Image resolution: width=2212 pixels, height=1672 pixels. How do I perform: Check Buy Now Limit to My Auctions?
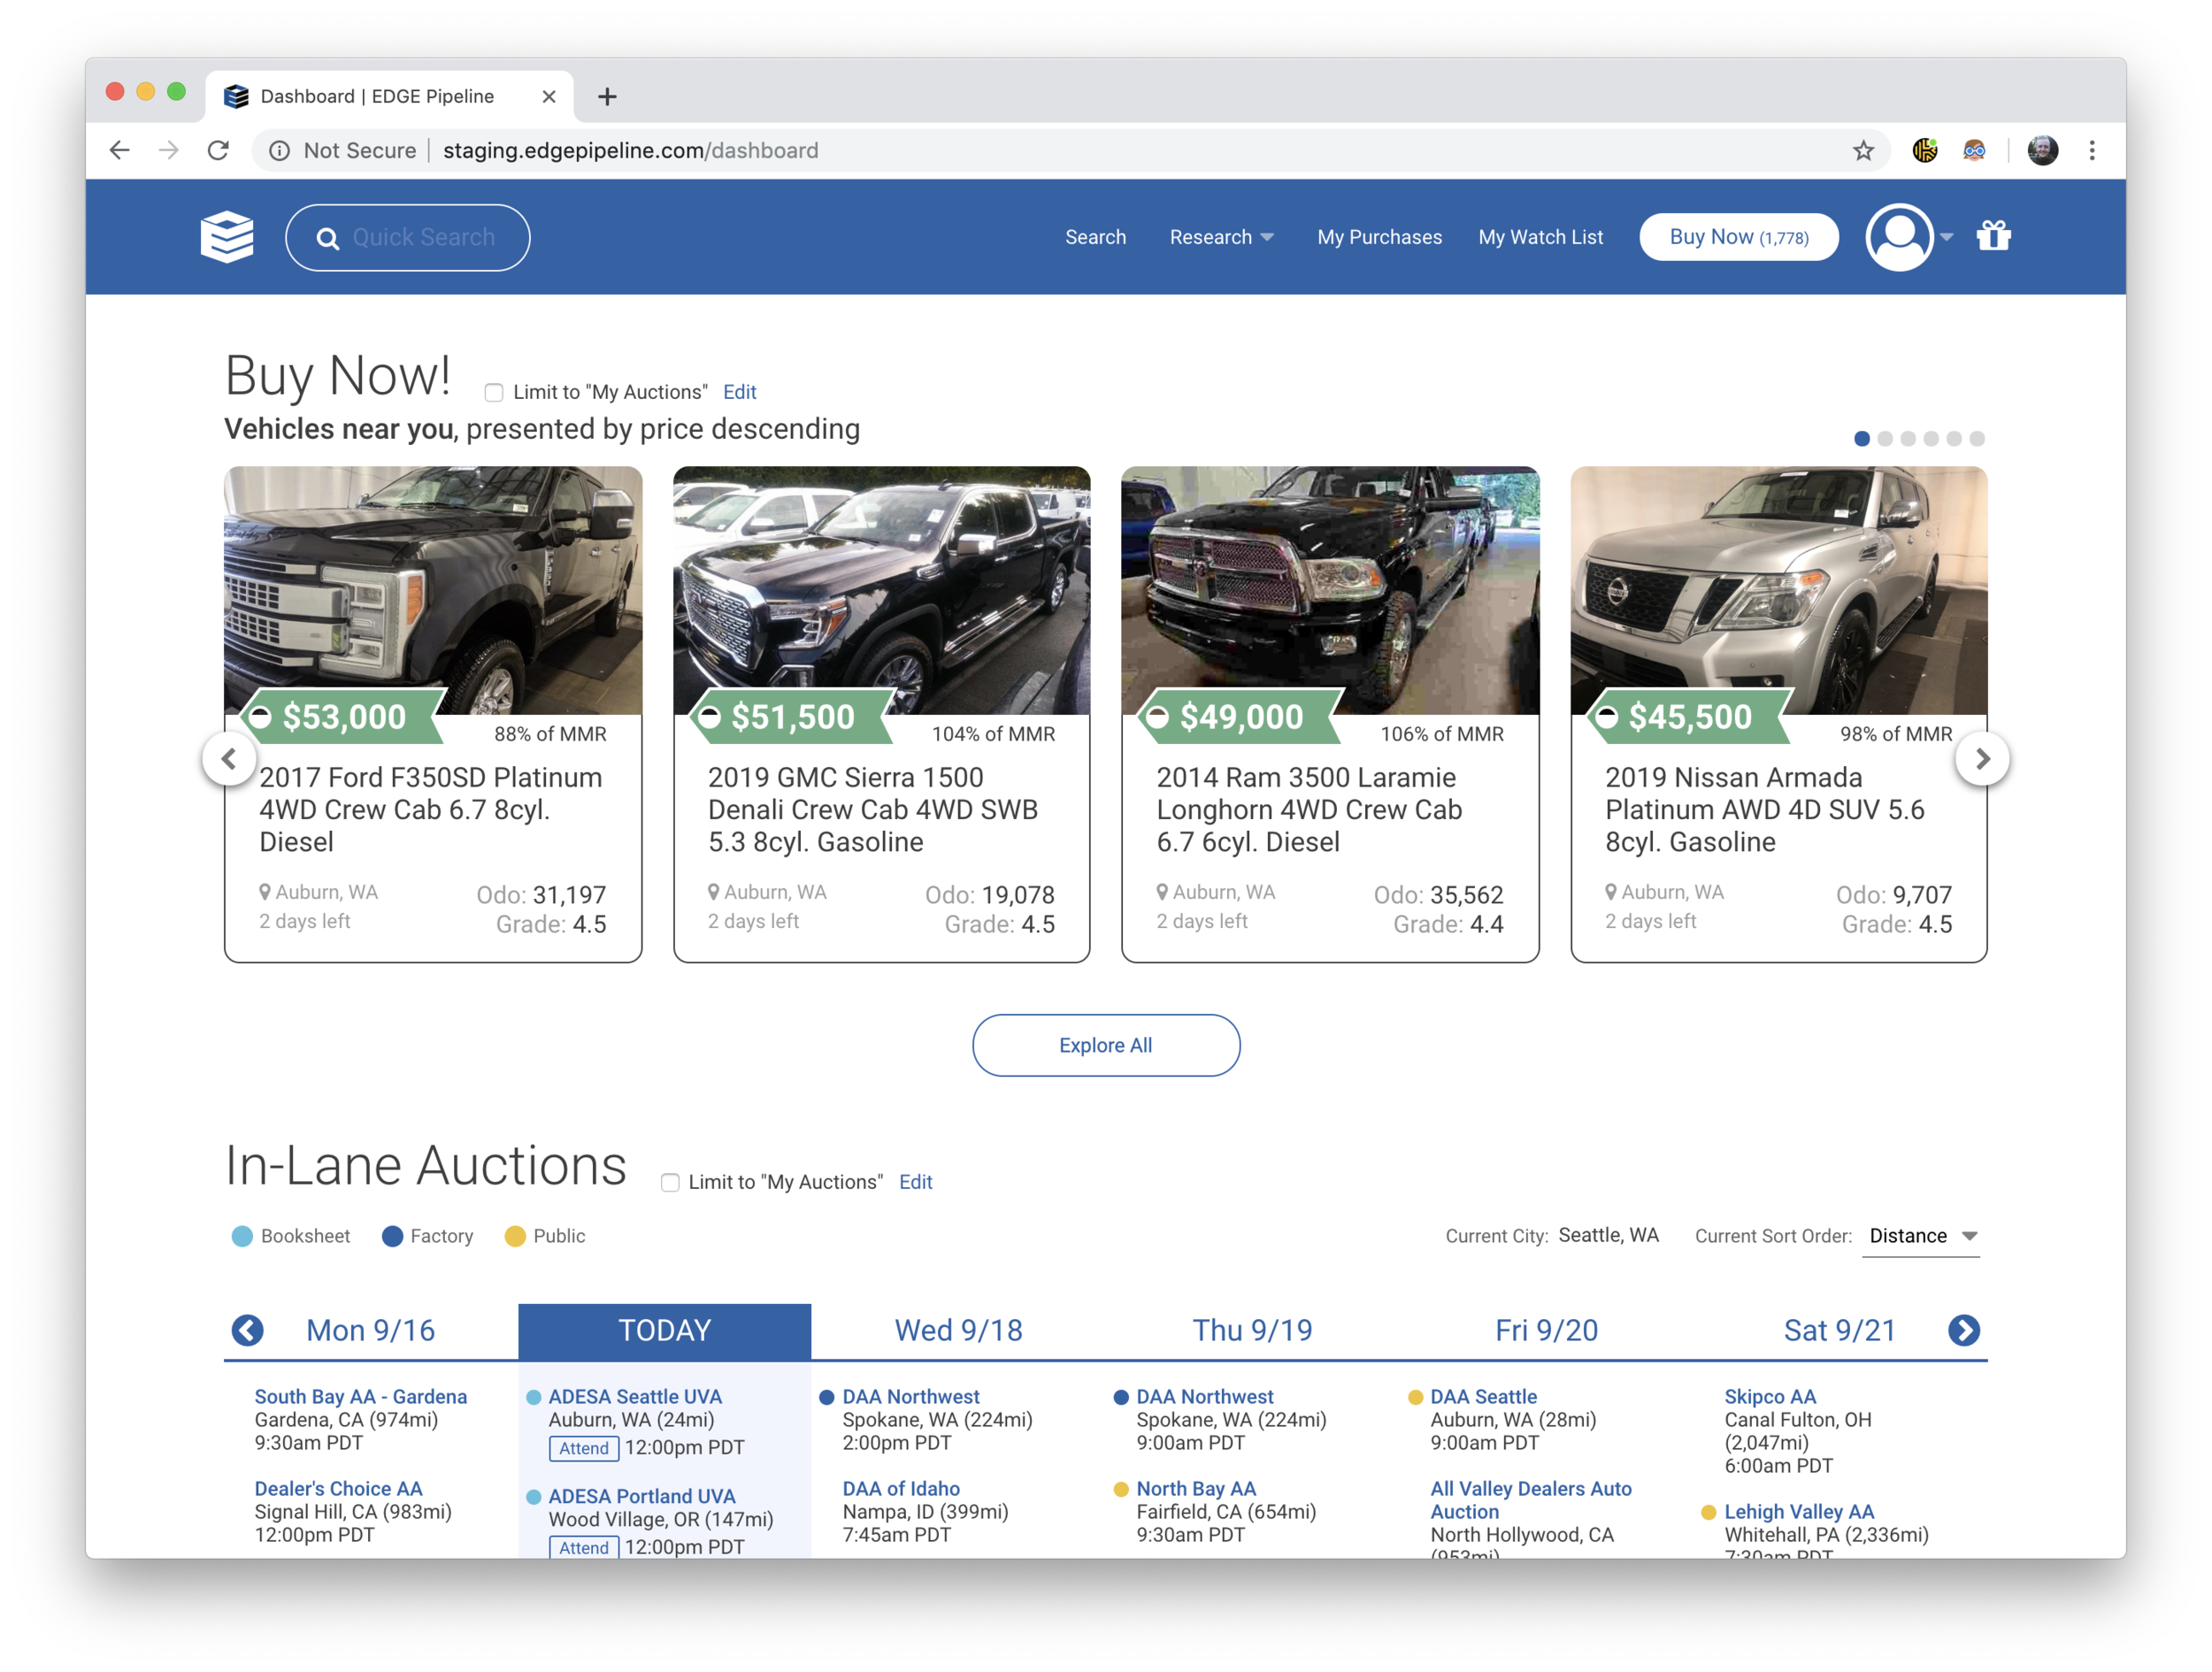(x=494, y=392)
